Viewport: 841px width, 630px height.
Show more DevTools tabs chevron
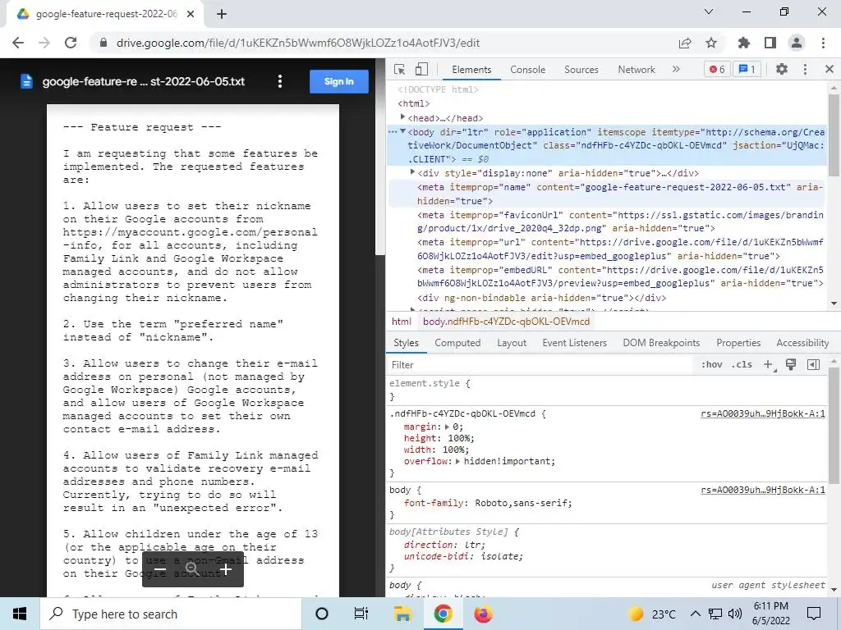pos(676,69)
